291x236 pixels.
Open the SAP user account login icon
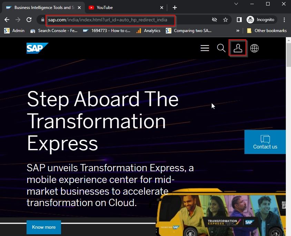[238, 48]
